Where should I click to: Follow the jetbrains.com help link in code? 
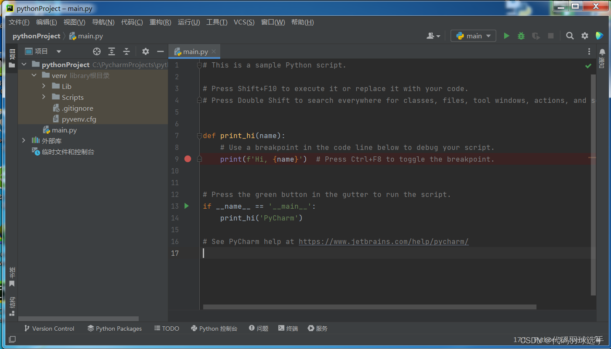click(x=384, y=241)
